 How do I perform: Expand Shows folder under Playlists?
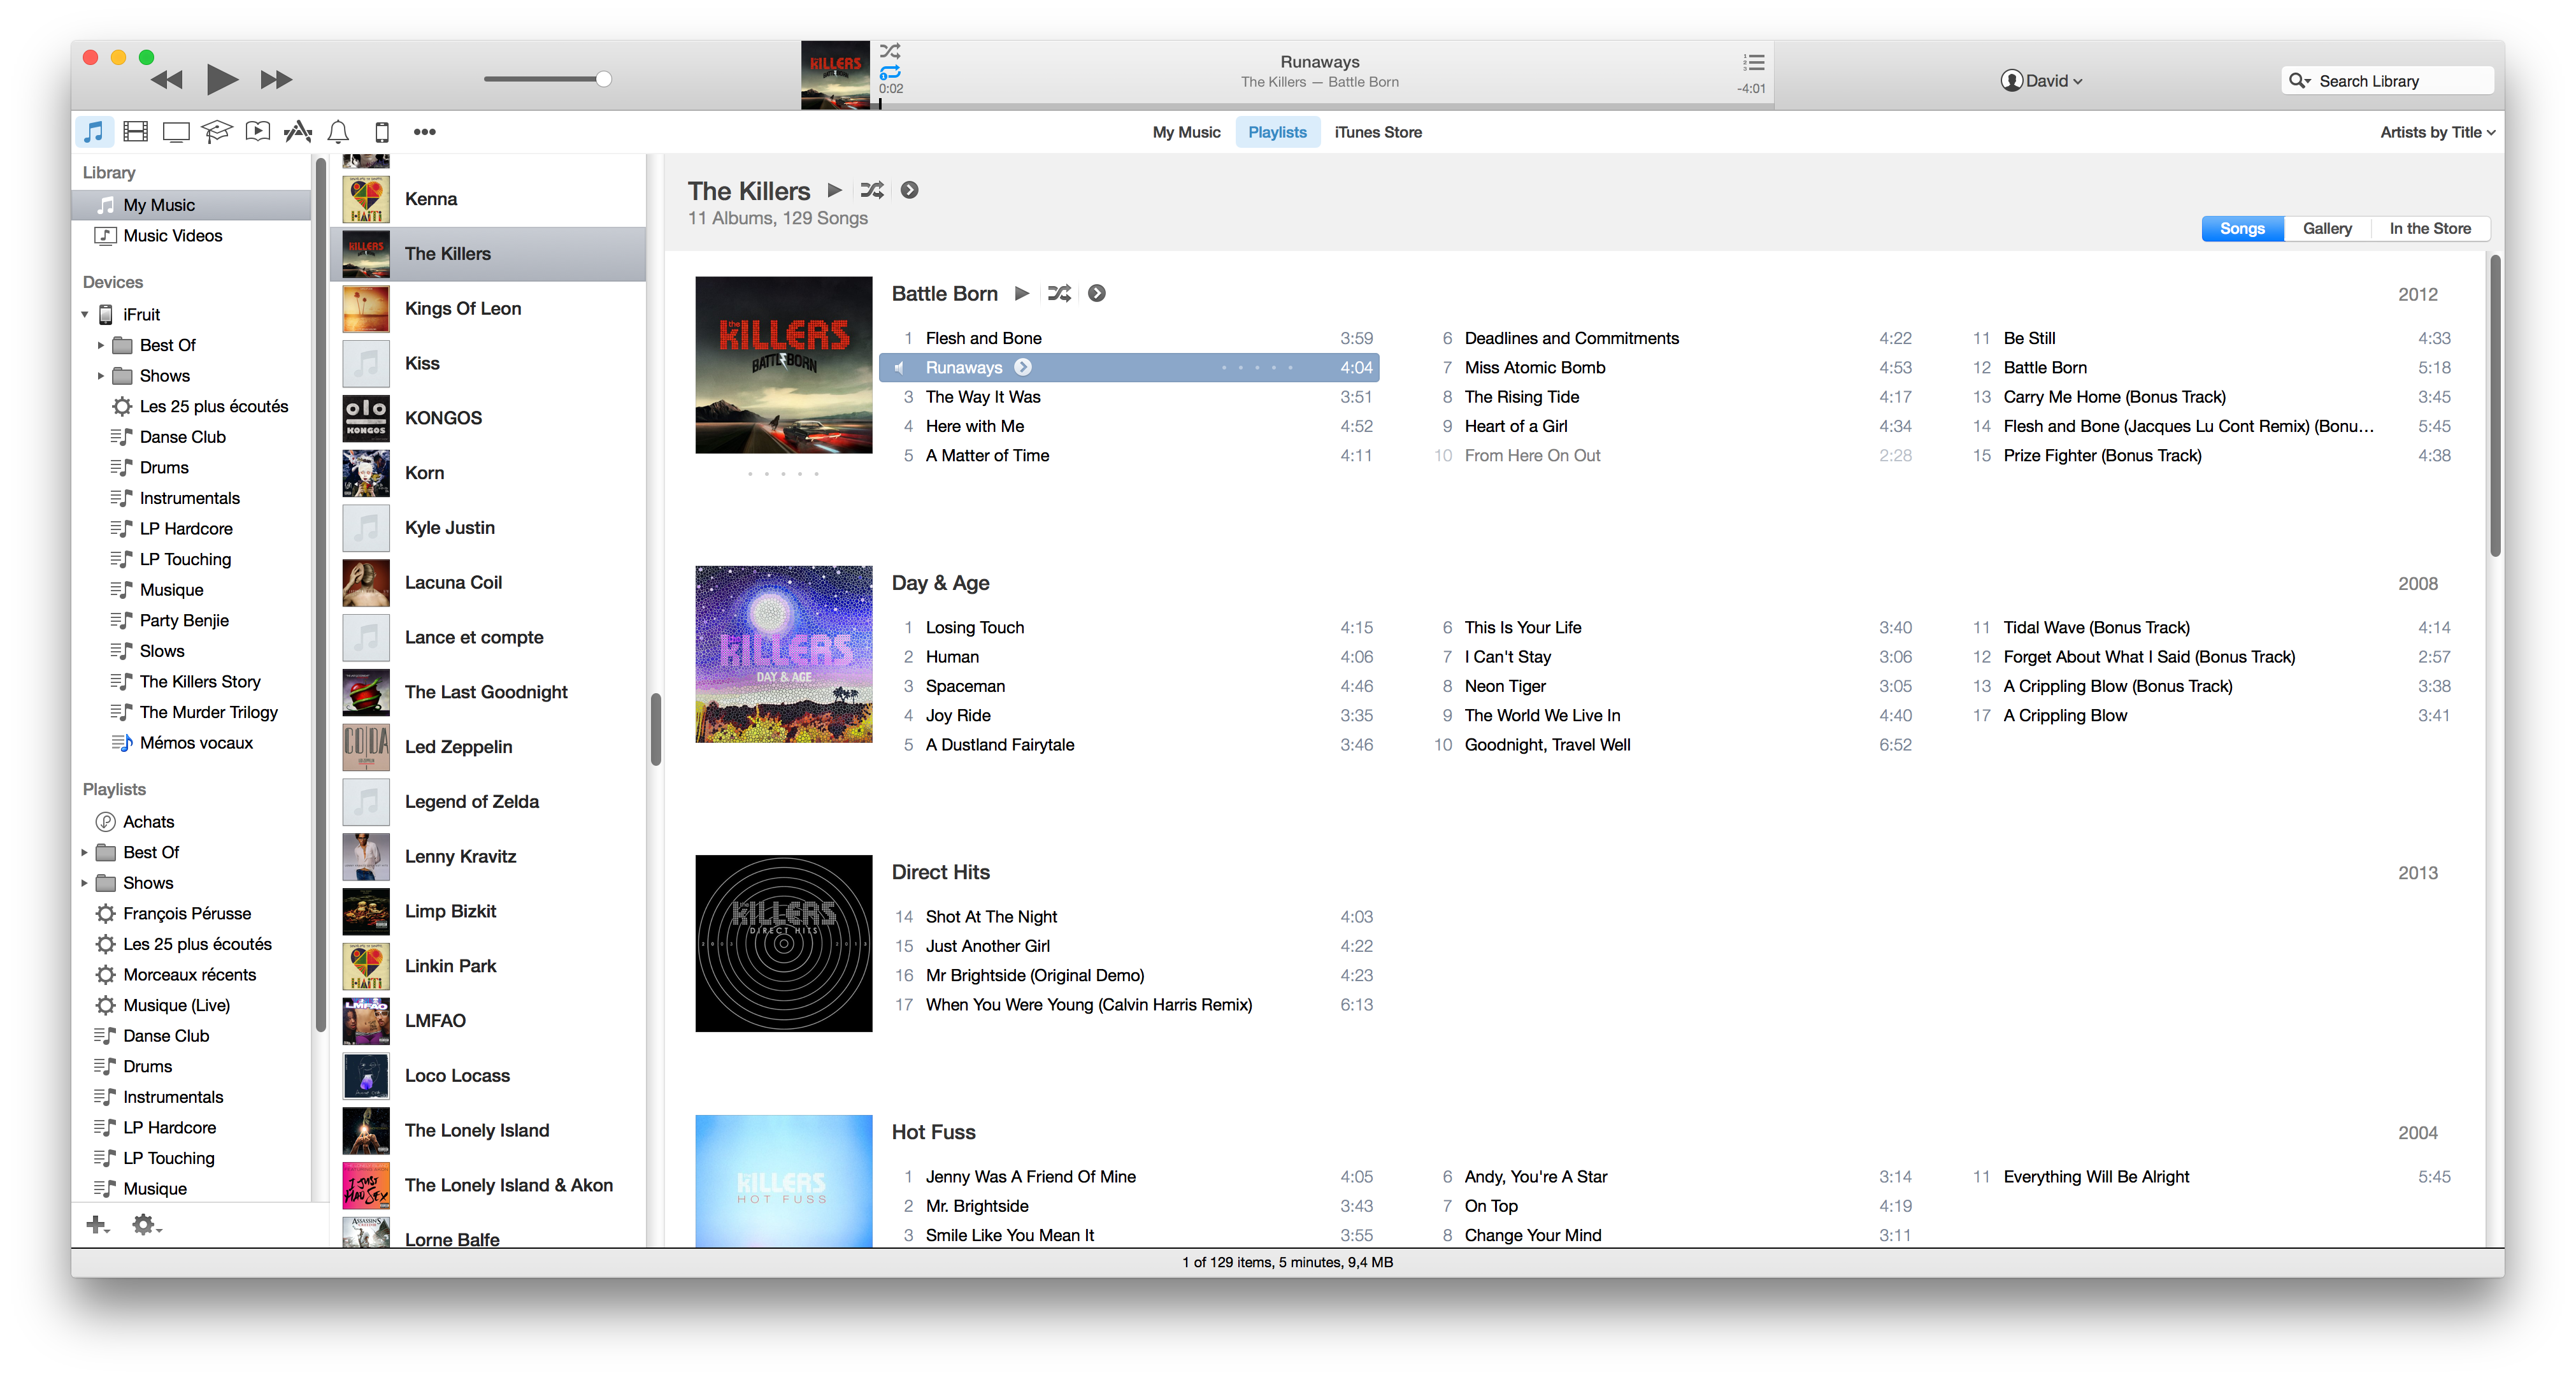(85, 883)
